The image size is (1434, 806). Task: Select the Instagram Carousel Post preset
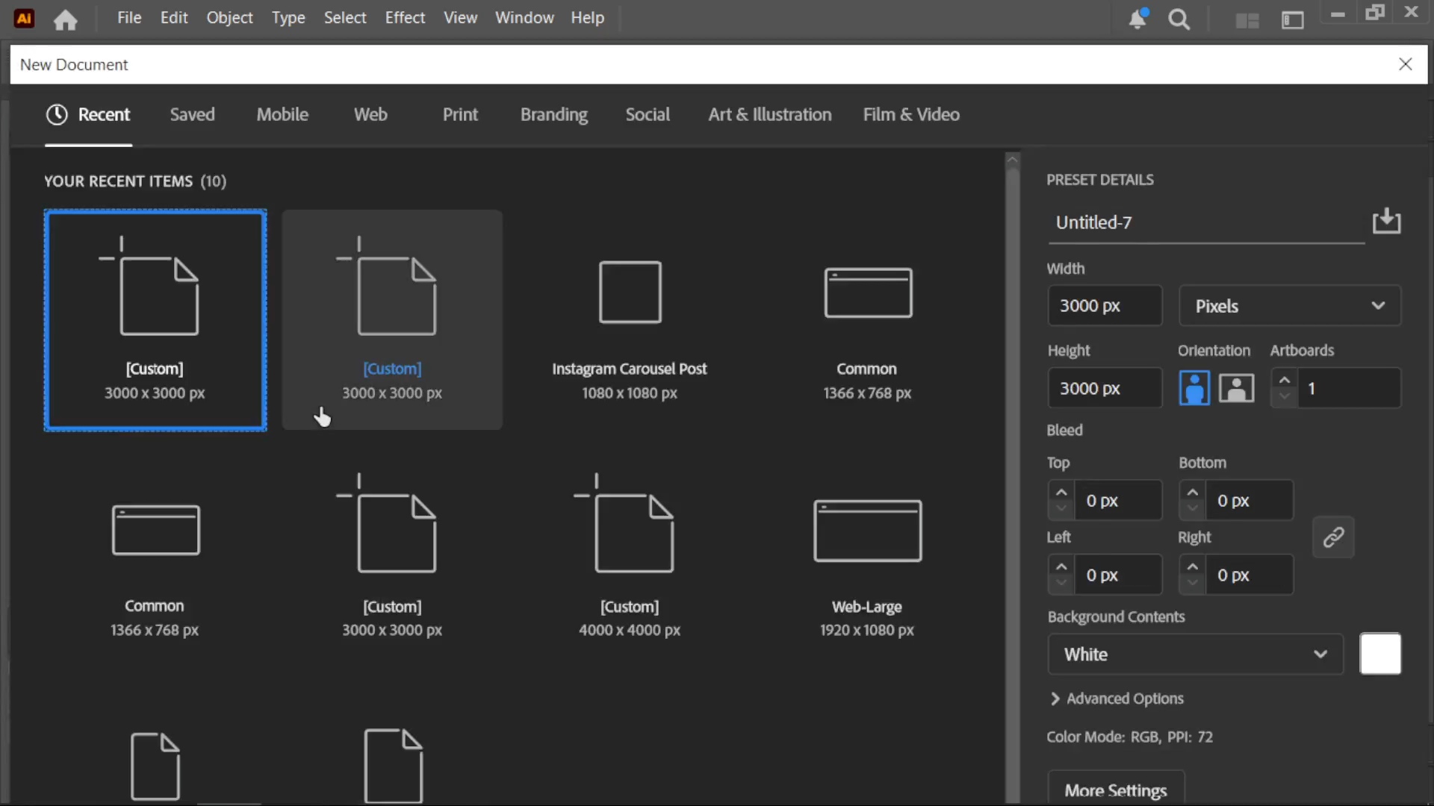click(x=630, y=319)
